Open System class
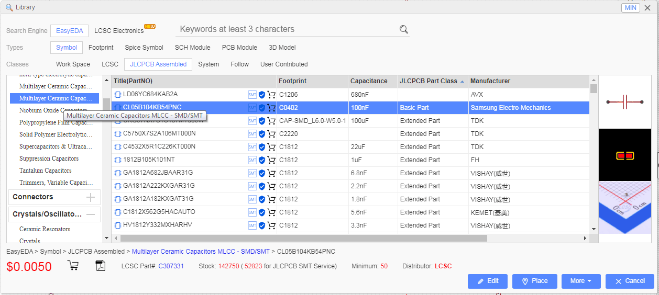Screen dimensions: 659x295 tap(209, 64)
